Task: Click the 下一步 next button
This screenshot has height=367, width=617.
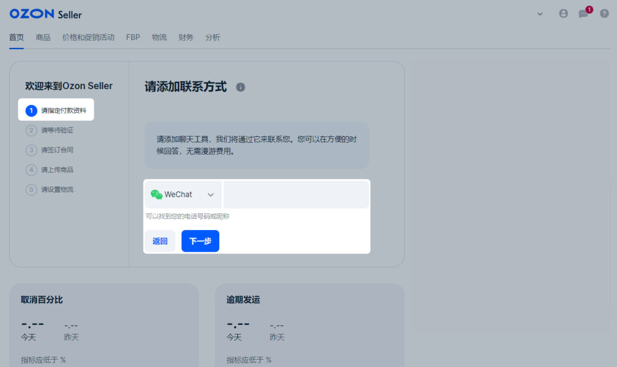Action: point(201,241)
